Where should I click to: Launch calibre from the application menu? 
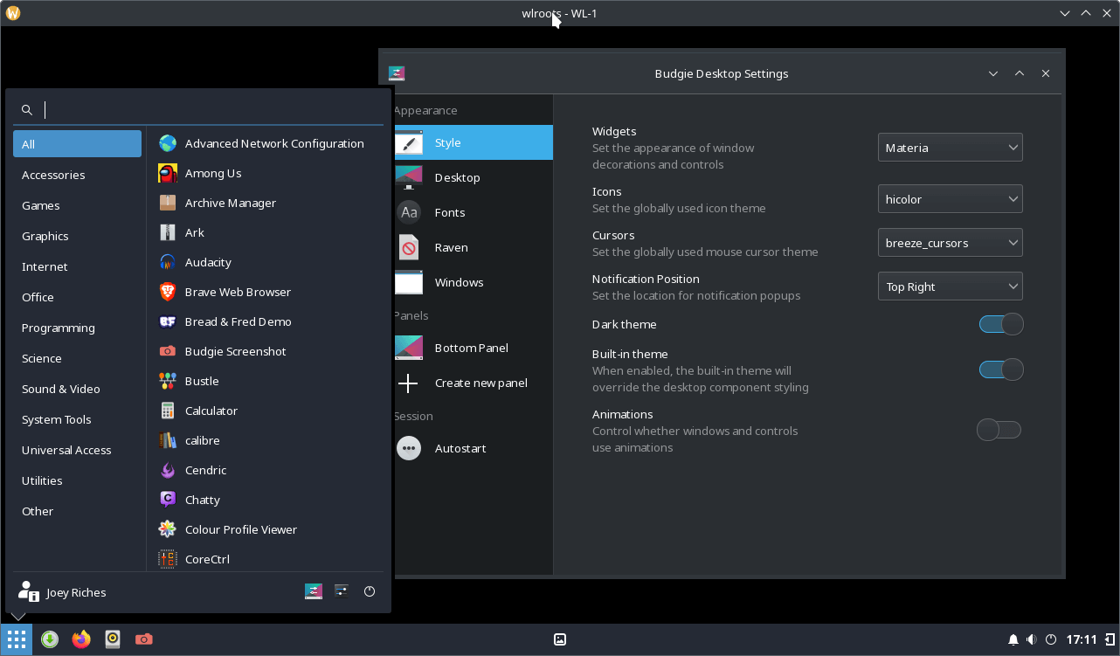pyautogui.click(x=266, y=440)
